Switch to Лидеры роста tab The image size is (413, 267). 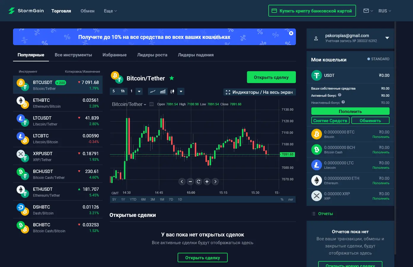(x=152, y=55)
